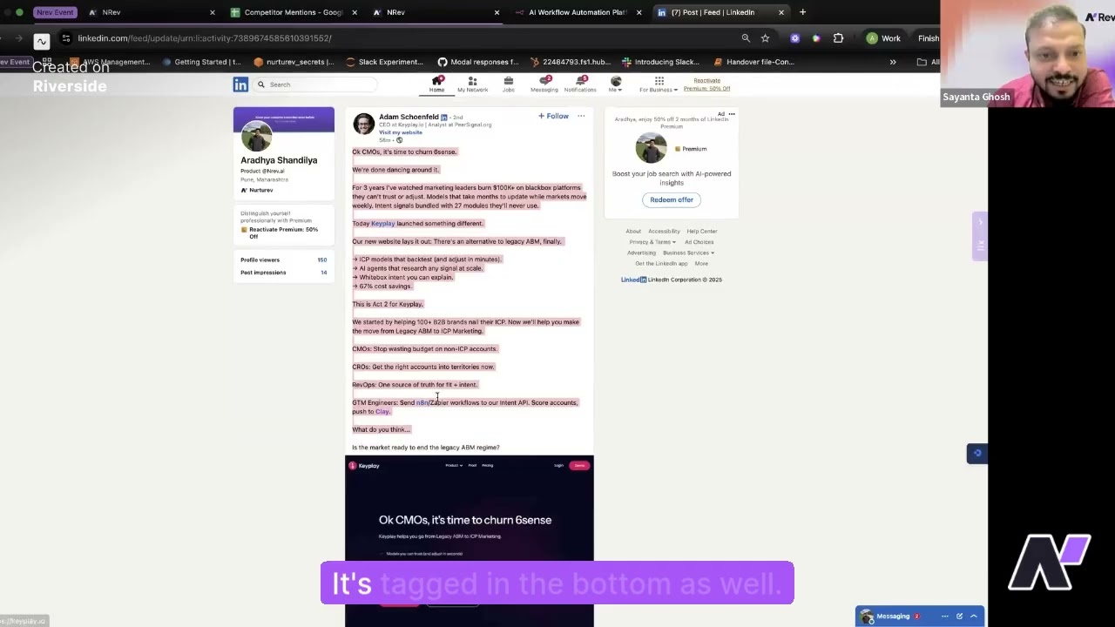Click the browser address bar URL
Image resolution: width=1115 pixels, height=627 pixels.
[x=205, y=38]
